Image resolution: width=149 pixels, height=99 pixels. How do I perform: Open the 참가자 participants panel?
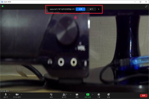(64, 95)
